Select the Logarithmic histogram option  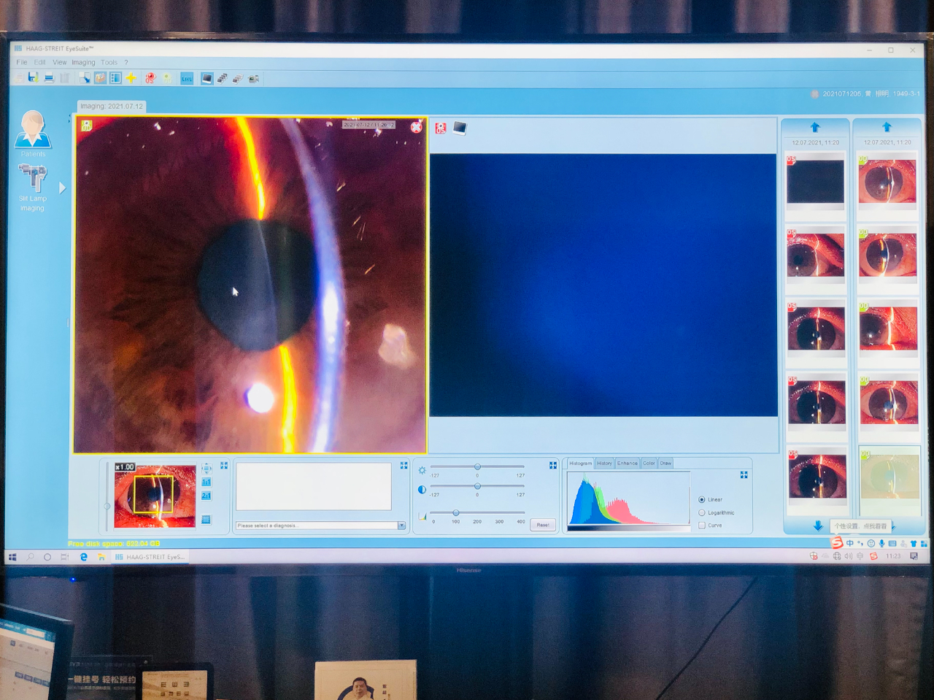[702, 512]
